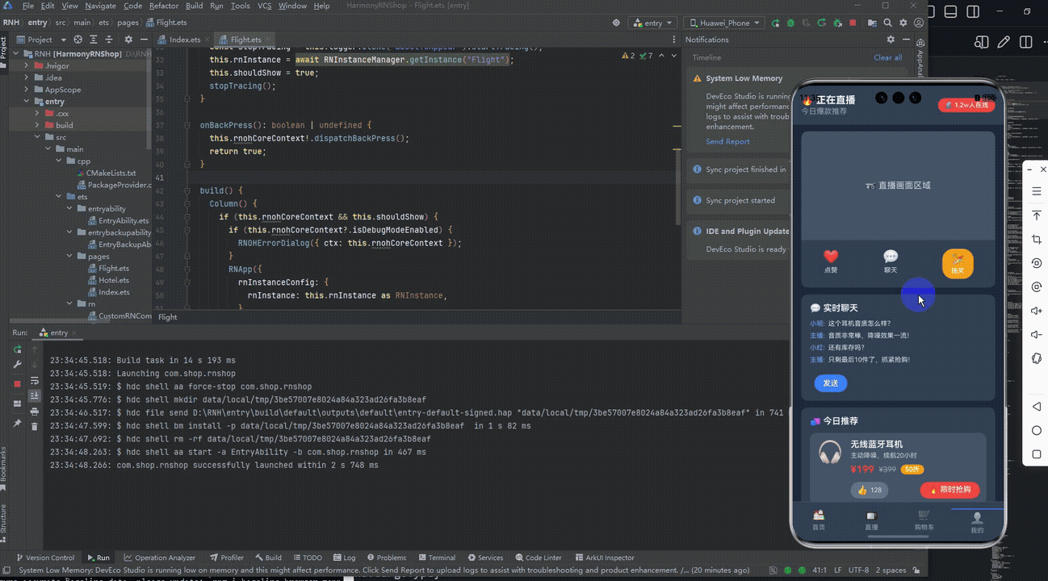This screenshot has width=1048, height=581.
Task: Toggle scroll to end in Run console
Action: tap(35, 395)
